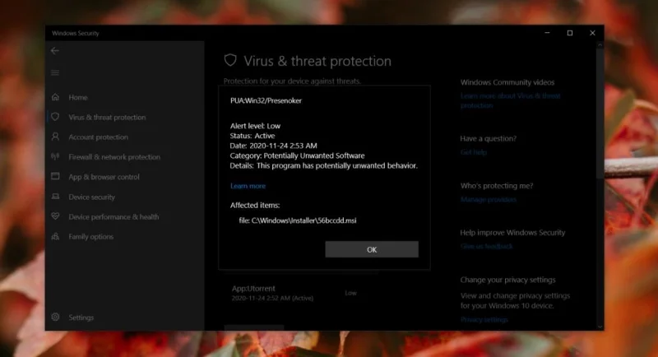
Task: Click the affected file path 56bccdd.msi
Action: pos(298,220)
